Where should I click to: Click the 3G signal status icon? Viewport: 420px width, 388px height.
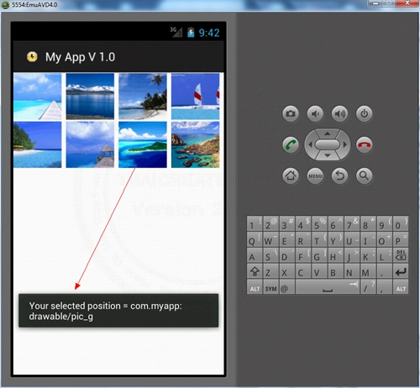coord(176,32)
